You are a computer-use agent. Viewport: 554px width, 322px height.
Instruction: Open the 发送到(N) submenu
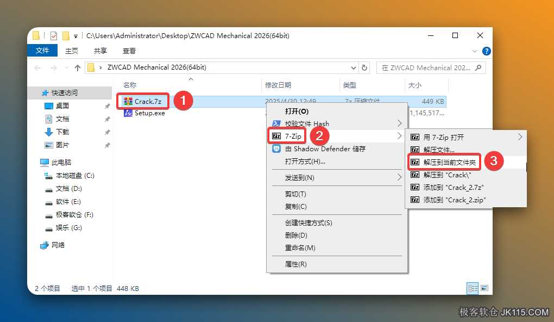tap(337, 178)
